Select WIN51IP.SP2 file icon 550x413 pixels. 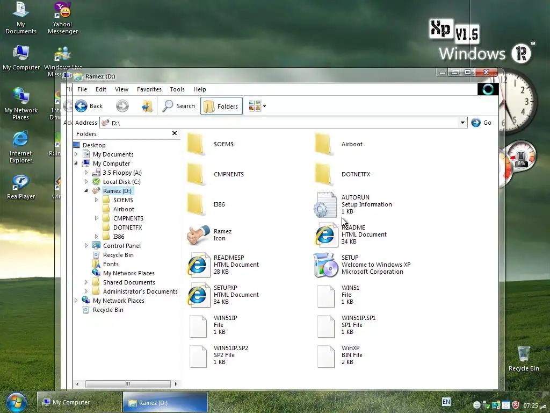198,357
